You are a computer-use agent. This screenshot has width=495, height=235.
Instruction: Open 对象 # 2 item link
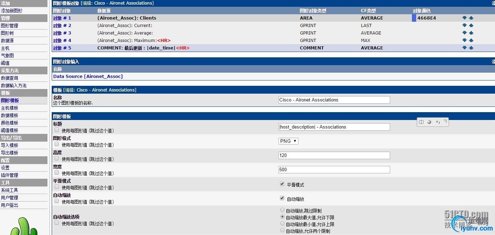click(62, 25)
